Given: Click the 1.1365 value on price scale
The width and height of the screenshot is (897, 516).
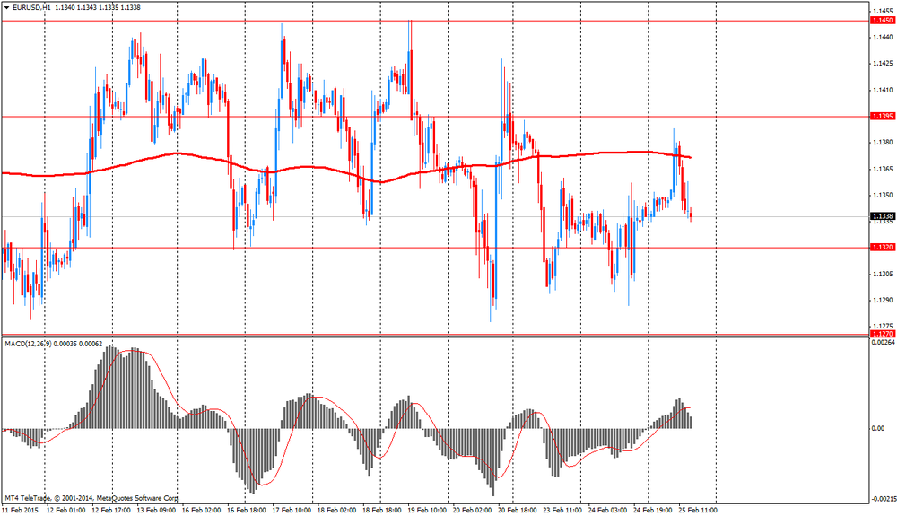Looking at the screenshot, I should [x=883, y=169].
